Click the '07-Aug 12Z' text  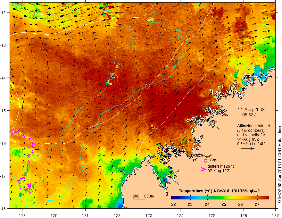point(219,171)
